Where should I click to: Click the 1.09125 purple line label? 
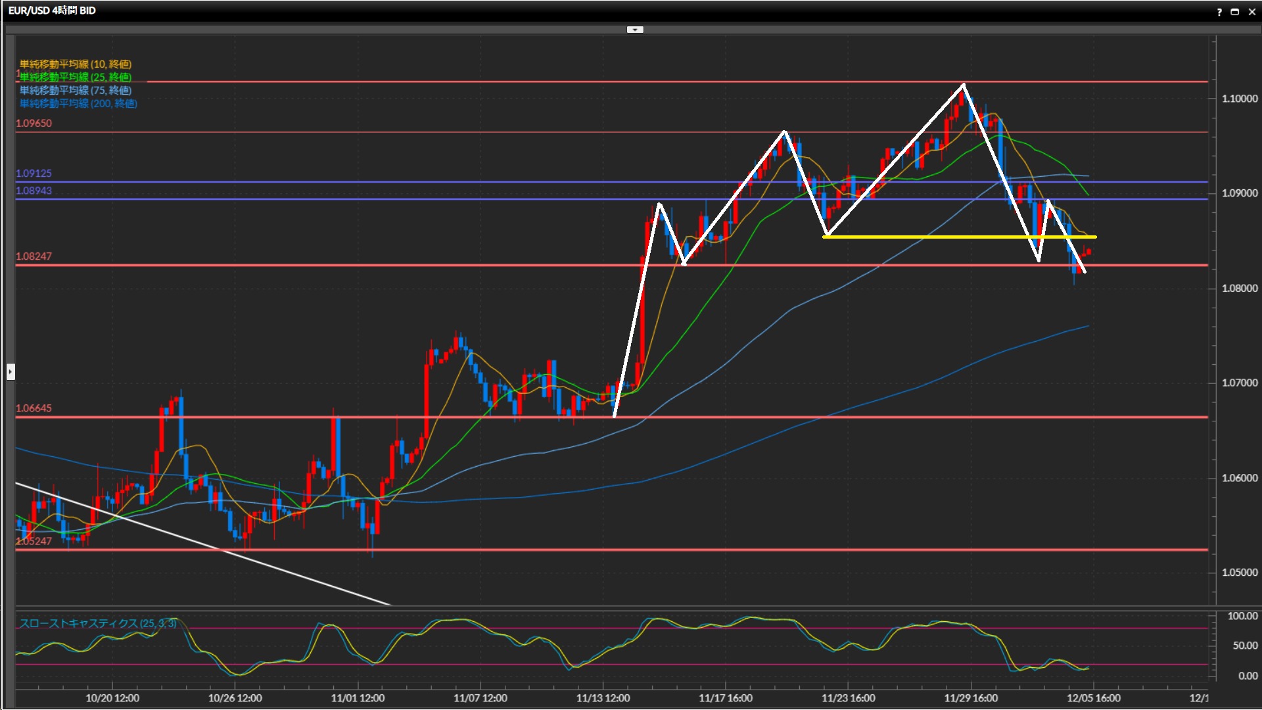pyautogui.click(x=34, y=173)
